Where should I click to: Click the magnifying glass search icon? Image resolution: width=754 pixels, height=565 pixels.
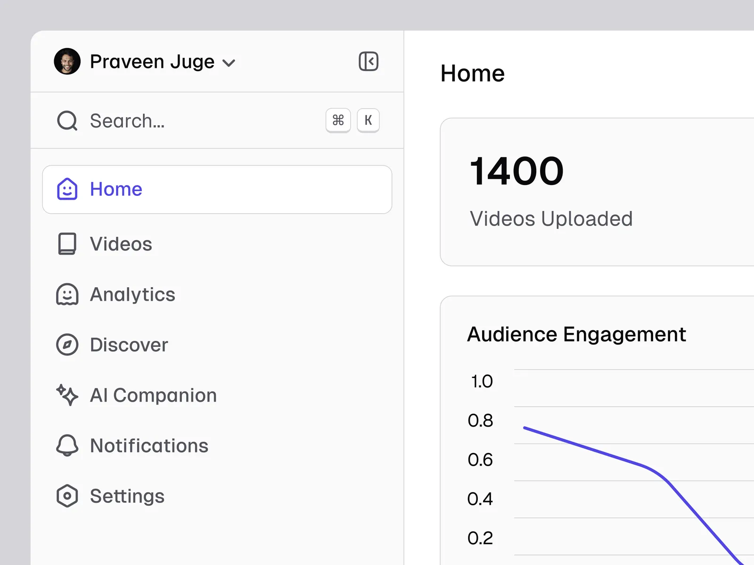tap(67, 121)
